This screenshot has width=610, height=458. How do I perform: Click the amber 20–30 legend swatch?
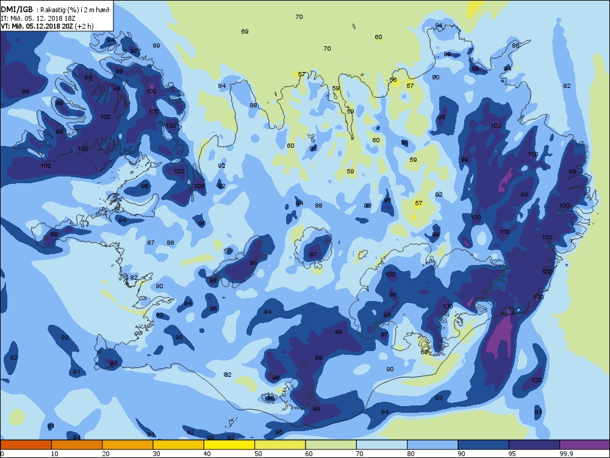pyautogui.click(x=127, y=445)
